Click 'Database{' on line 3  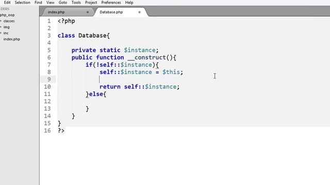94,35
